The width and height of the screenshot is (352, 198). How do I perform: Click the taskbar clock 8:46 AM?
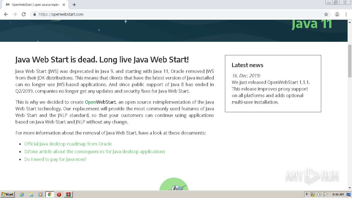click(x=338, y=194)
